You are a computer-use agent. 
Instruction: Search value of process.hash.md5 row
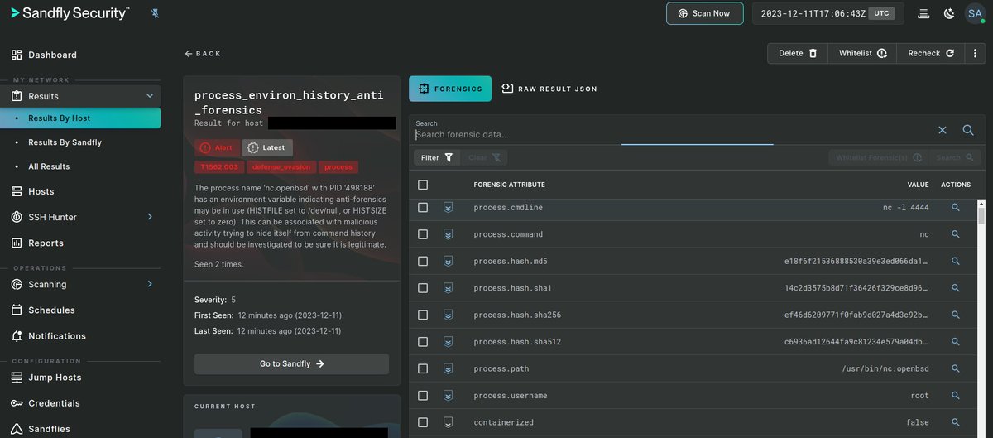pyautogui.click(x=955, y=262)
